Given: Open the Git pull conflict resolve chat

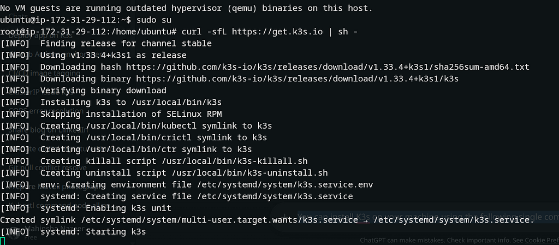Looking at the screenshot, I should click(47, 168).
